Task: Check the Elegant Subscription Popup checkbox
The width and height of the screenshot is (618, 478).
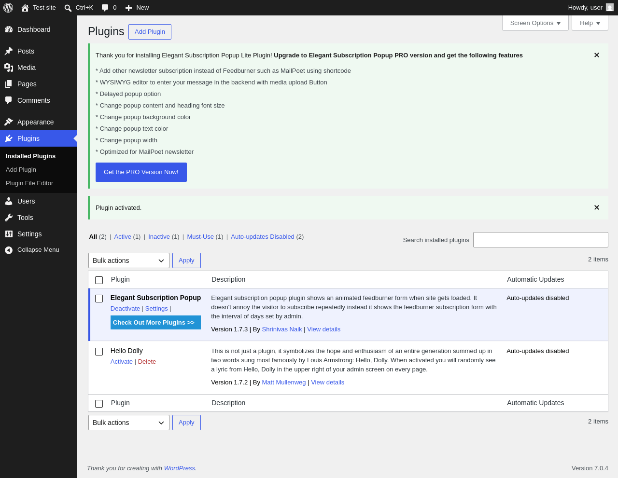Action: pos(99,299)
